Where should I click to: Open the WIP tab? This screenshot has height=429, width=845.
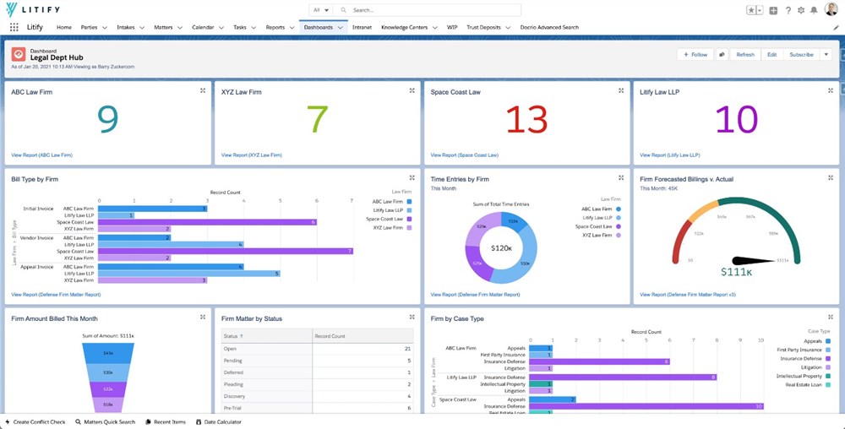tap(452, 28)
